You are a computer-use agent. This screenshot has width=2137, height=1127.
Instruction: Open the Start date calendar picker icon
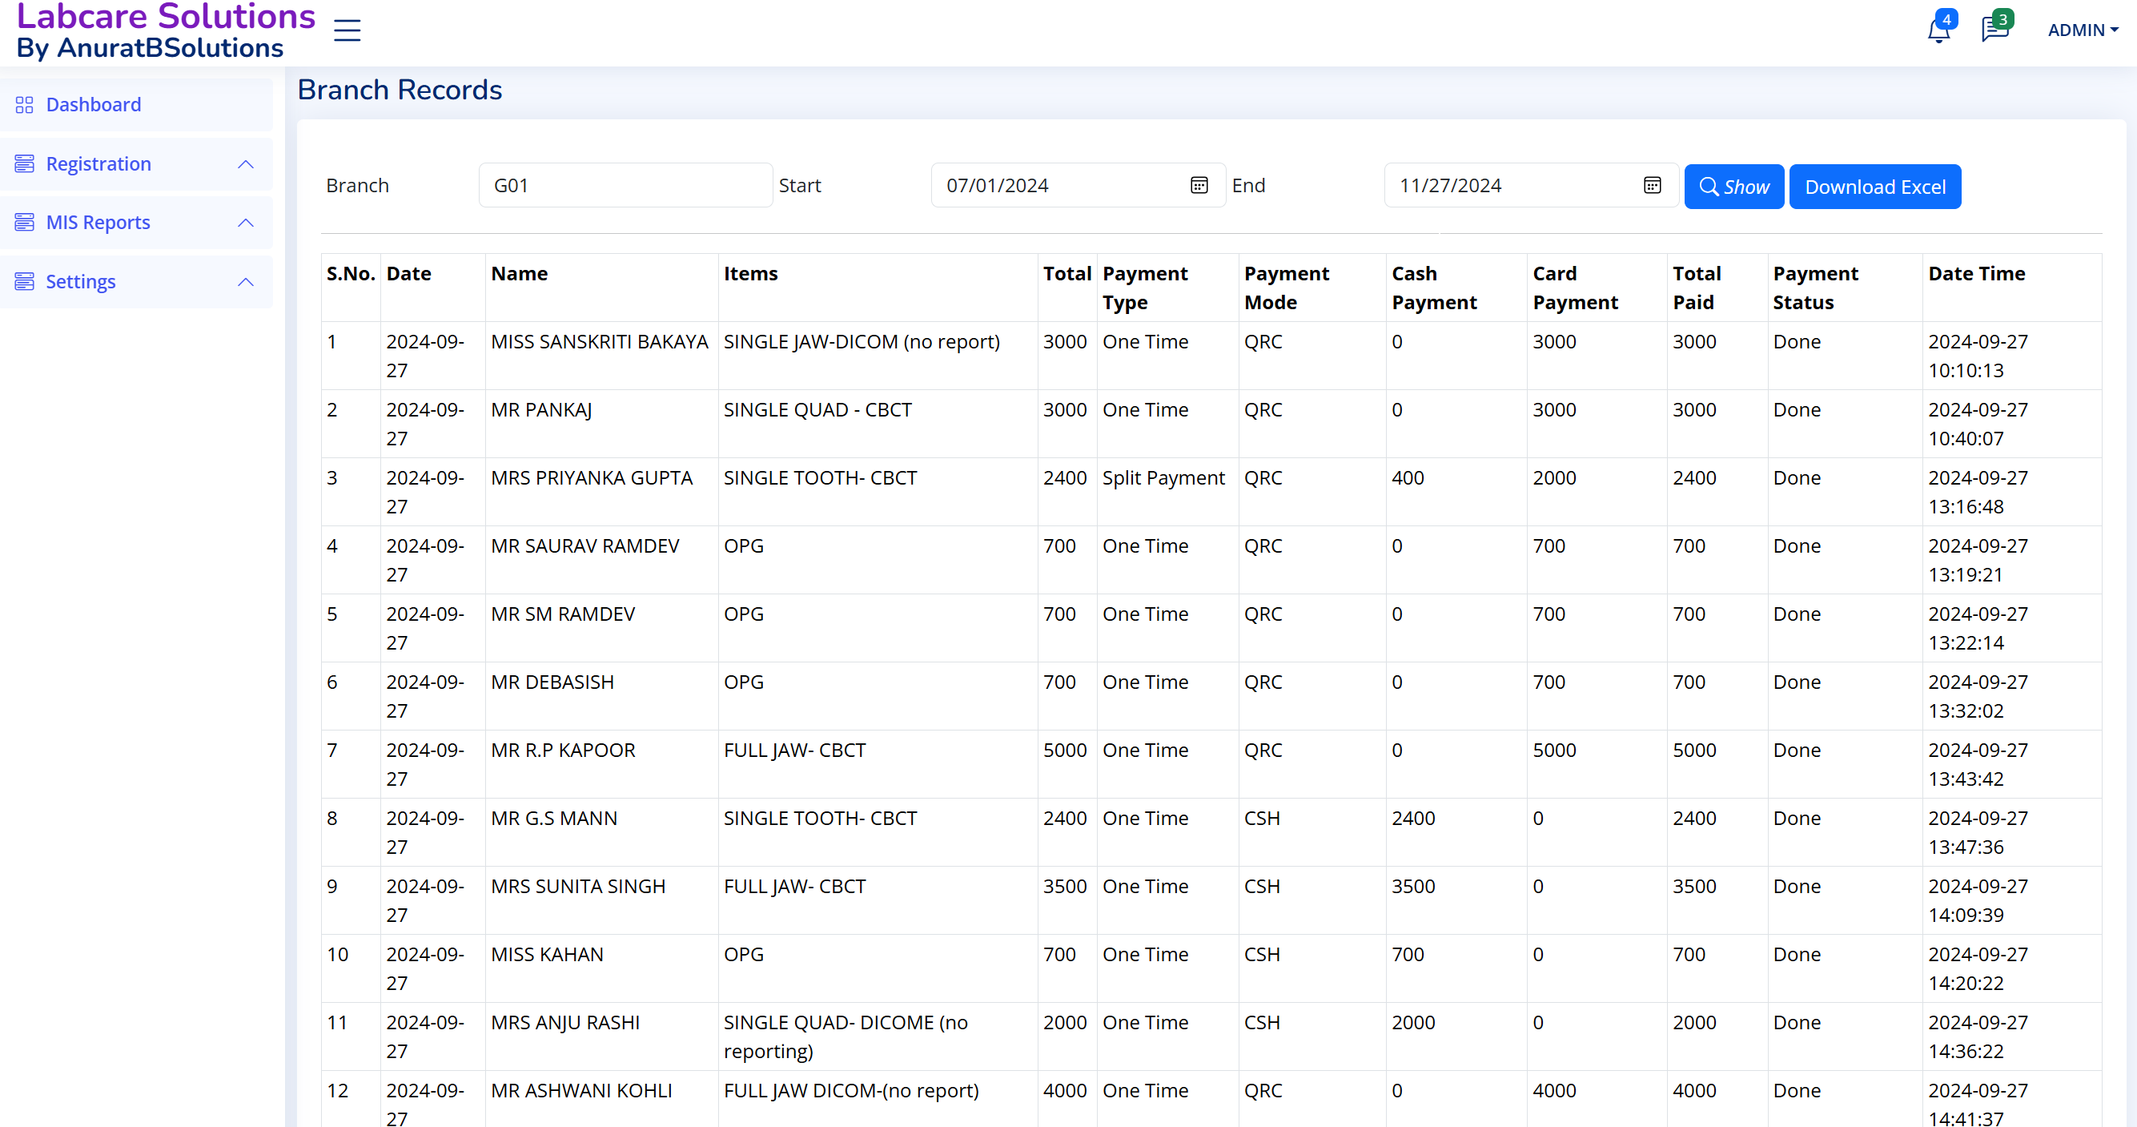(1199, 185)
